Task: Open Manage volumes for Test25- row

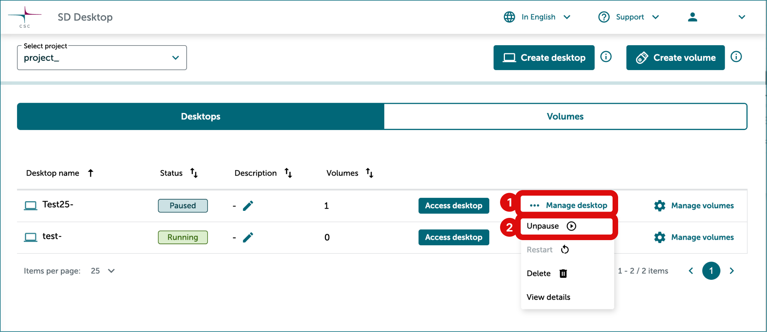Action: coord(694,206)
